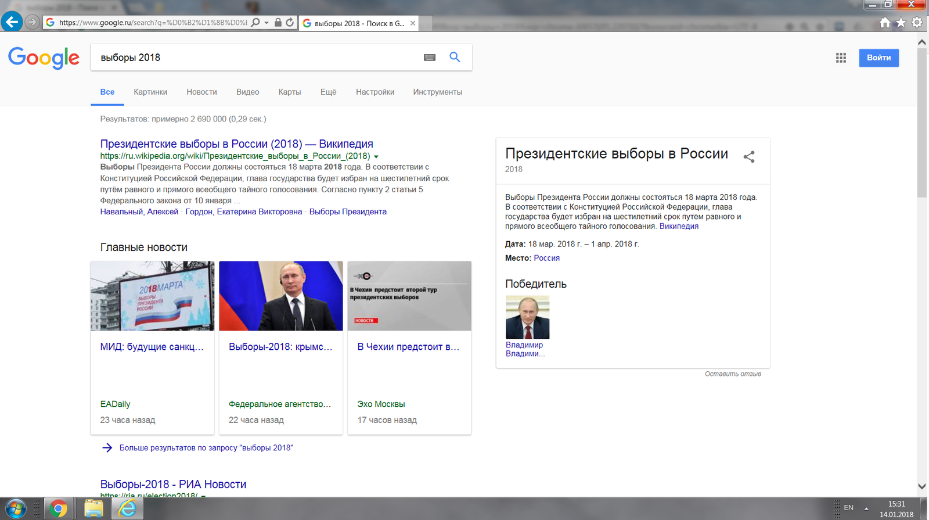Image resolution: width=929 pixels, height=520 pixels.
Task: Click Putin thumbnail in news carousel
Action: pos(281,296)
